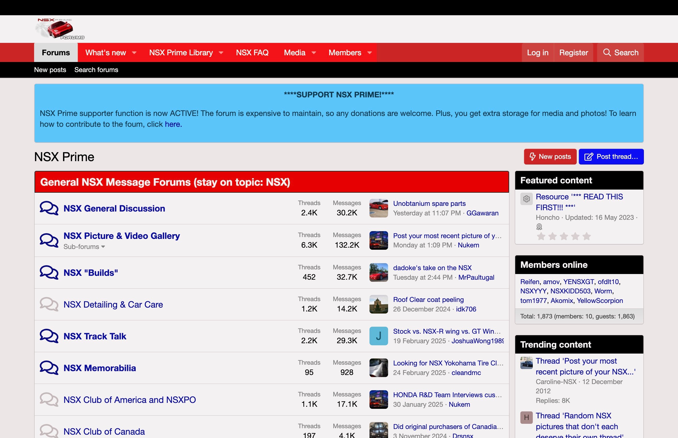Image resolution: width=678 pixels, height=438 pixels.
Task: Open General NSX Message Forums category header
Action: (165, 182)
